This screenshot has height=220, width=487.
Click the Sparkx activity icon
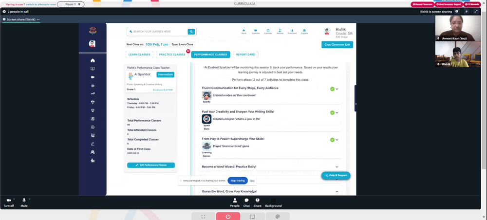206,95
